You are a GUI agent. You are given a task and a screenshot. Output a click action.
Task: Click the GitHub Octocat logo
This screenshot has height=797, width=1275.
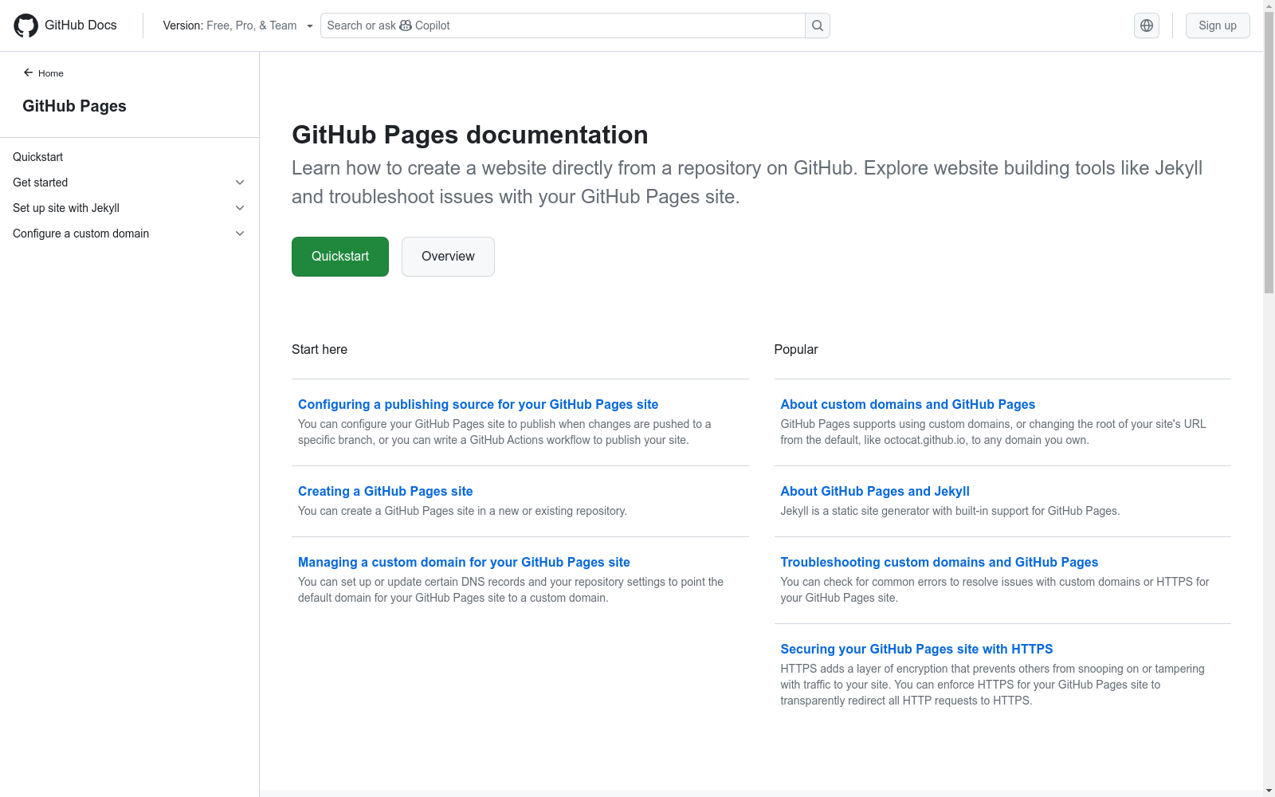(x=26, y=26)
